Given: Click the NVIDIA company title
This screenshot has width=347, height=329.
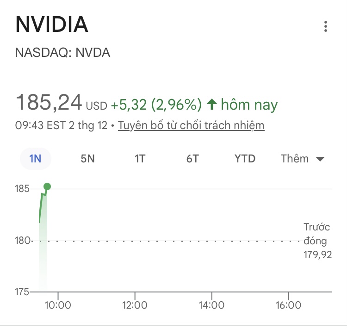Looking at the screenshot, I should click(52, 25).
